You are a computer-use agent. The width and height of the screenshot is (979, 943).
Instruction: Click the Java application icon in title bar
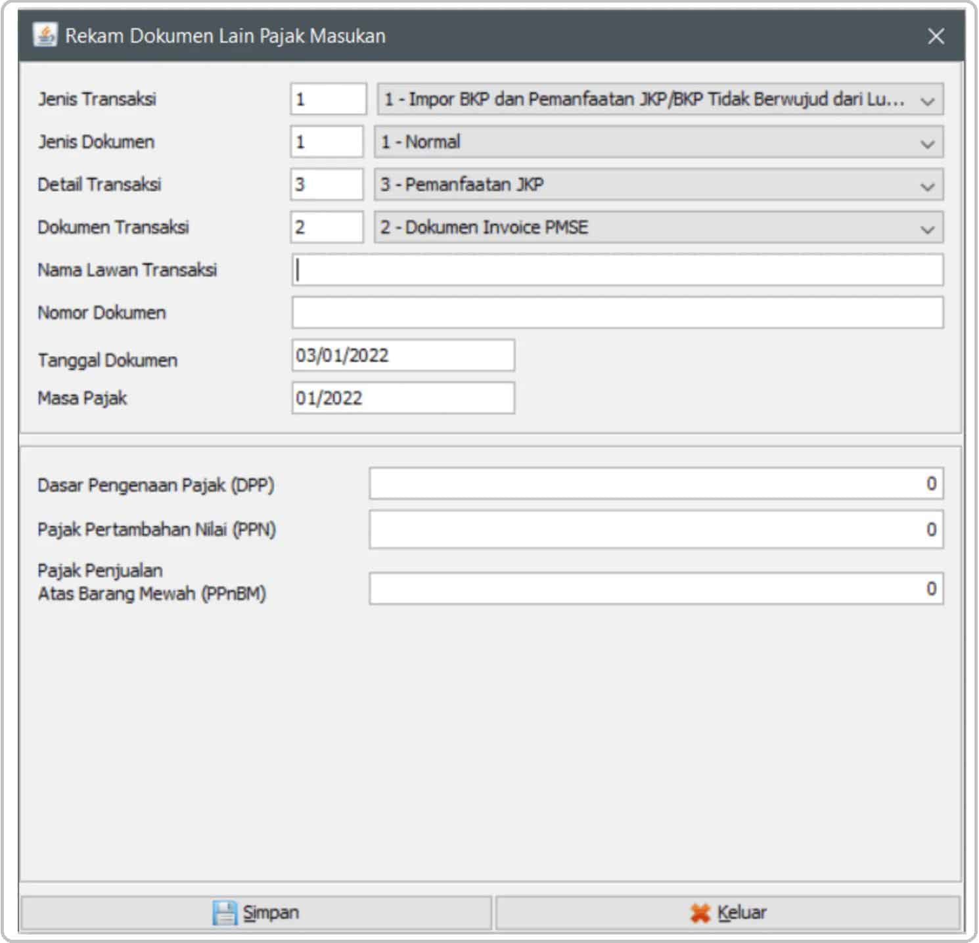coord(45,35)
